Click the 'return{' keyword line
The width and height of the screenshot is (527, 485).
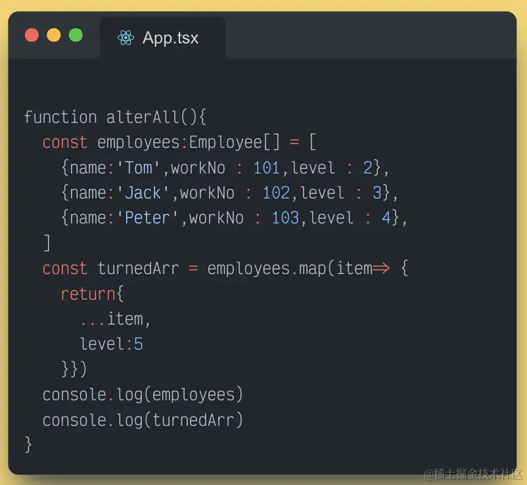coord(92,294)
